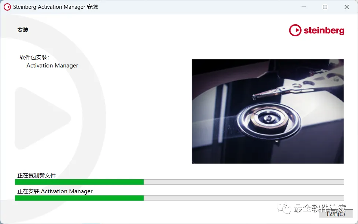
Task: Click the 正在安装 Activation Manager progress bar
Action: (180, 198)
